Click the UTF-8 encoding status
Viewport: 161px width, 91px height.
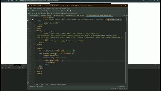[x=121, y=89]
